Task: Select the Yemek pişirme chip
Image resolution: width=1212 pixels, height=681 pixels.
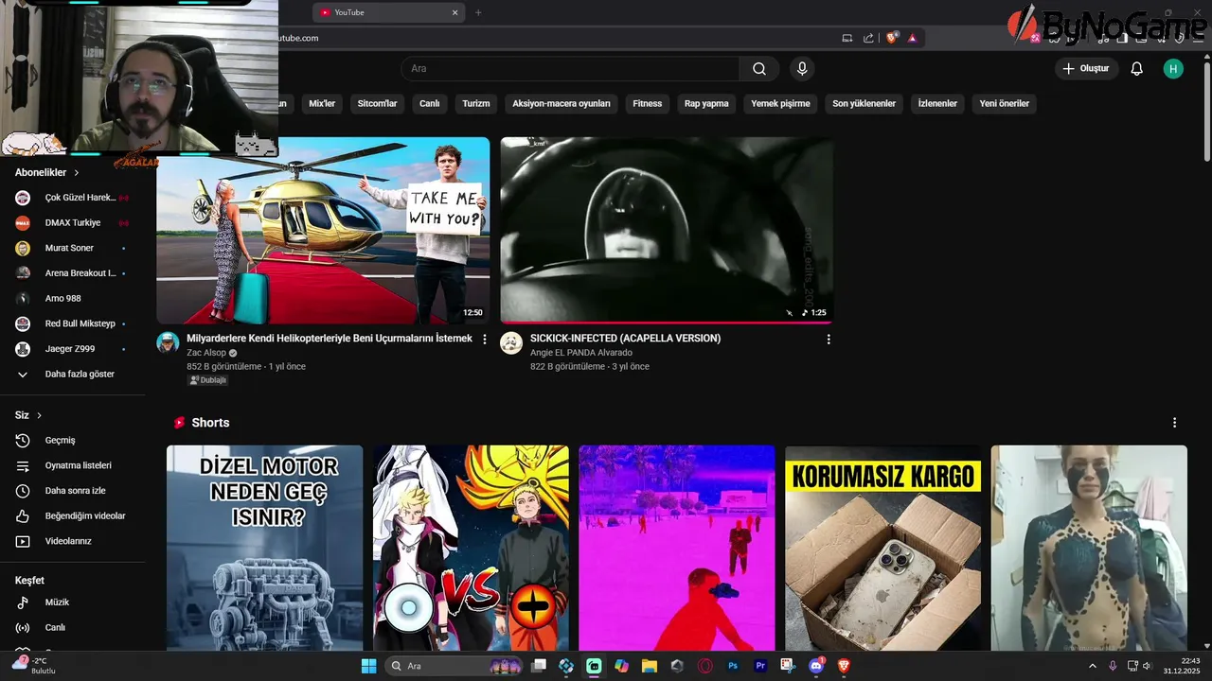Action: pos(780,104)
